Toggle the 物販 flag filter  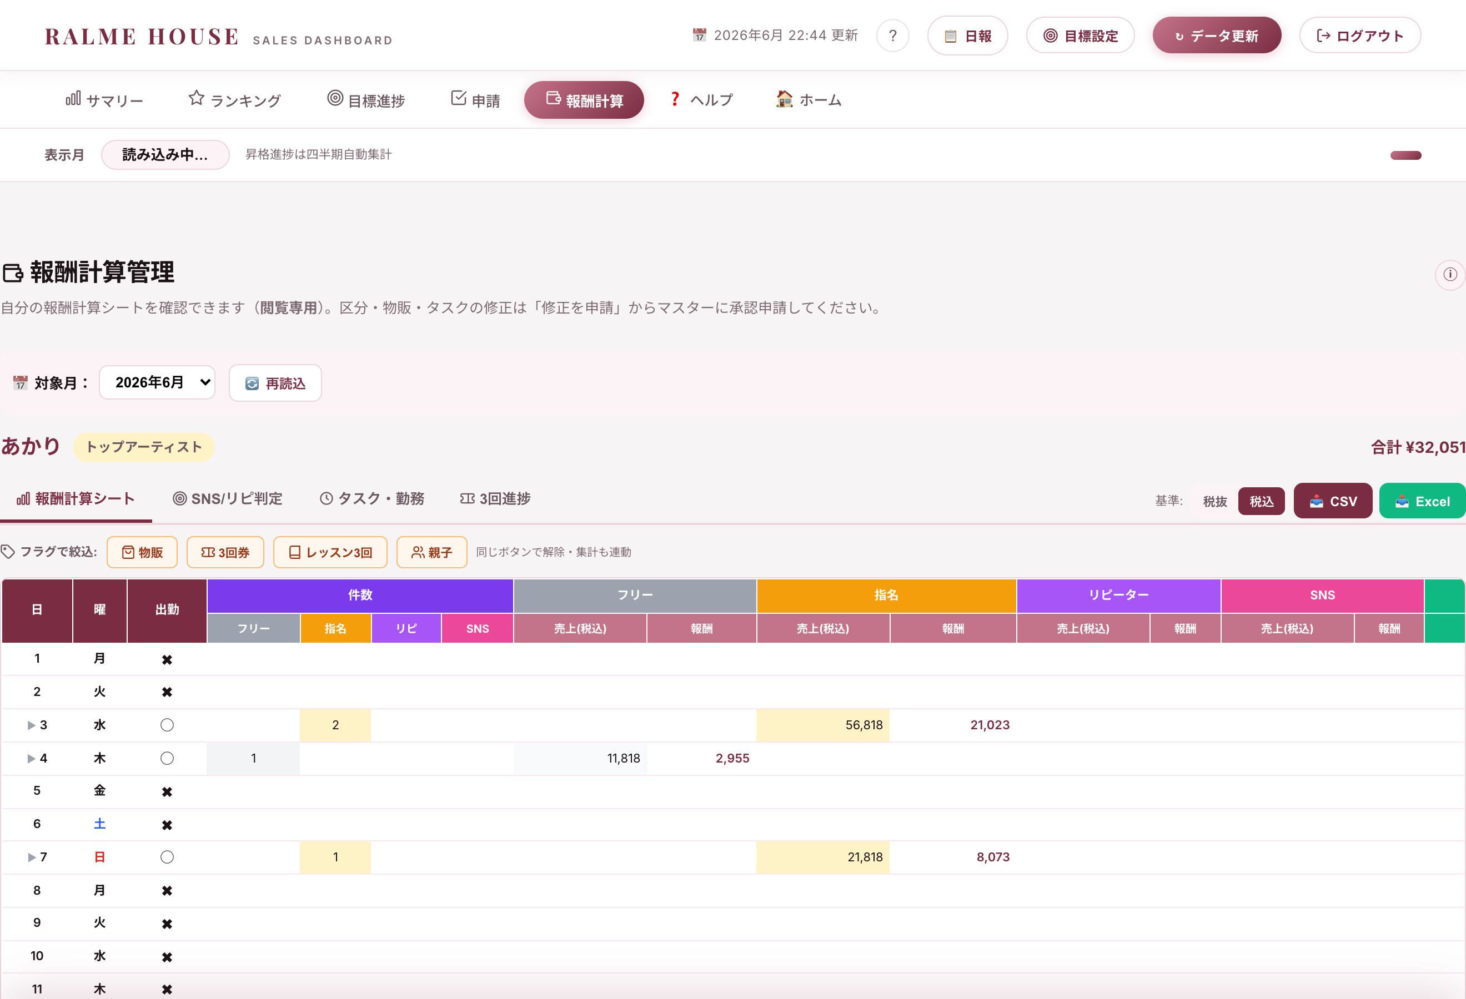(x=142, y=552)
